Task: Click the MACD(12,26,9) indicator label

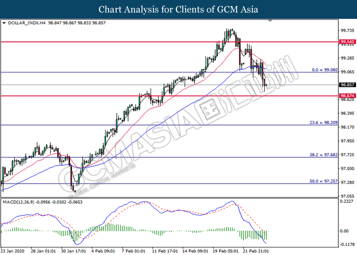Action: [x=18, y=202]
